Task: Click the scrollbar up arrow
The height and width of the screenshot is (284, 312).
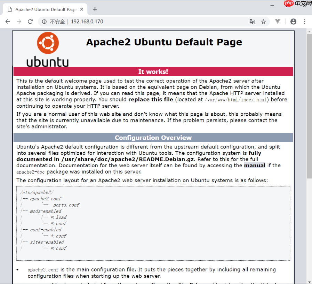Action: pyautogui.click(x=310, y=31)
